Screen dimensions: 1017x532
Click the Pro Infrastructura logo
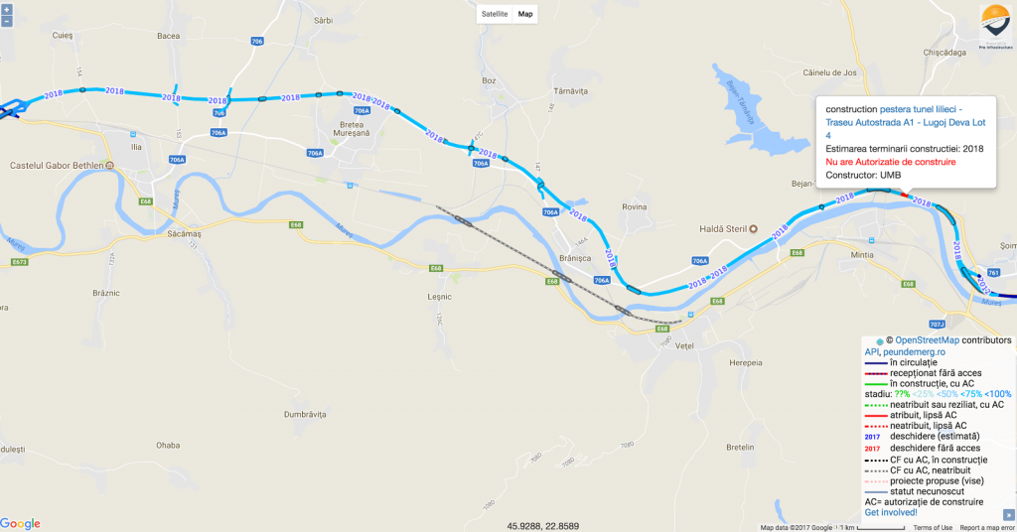[995, 27]
